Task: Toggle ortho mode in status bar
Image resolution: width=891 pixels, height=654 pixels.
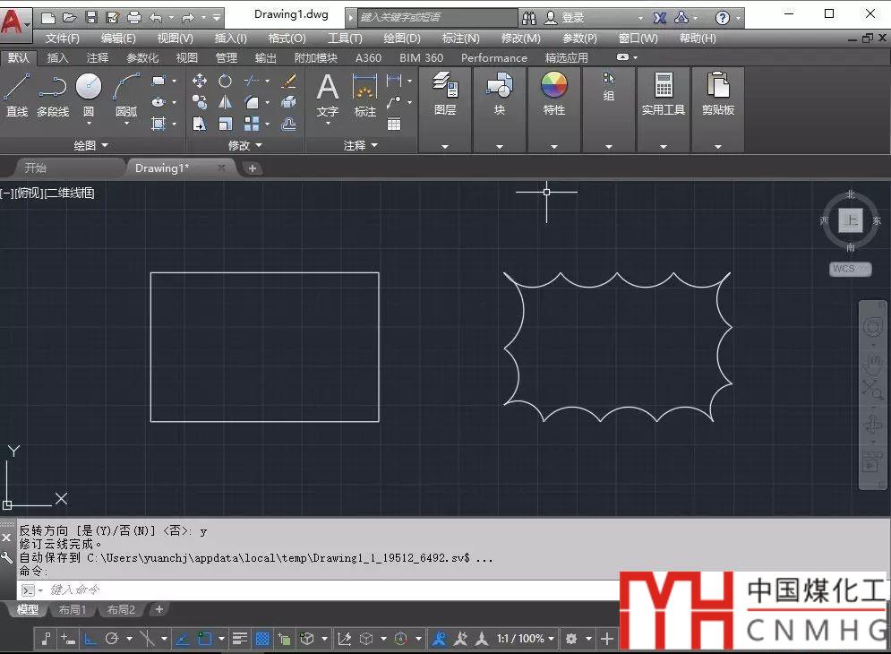Action: 90,639
